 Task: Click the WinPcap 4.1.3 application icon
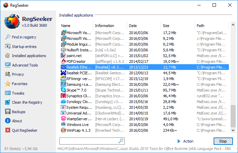coord(63,130)
